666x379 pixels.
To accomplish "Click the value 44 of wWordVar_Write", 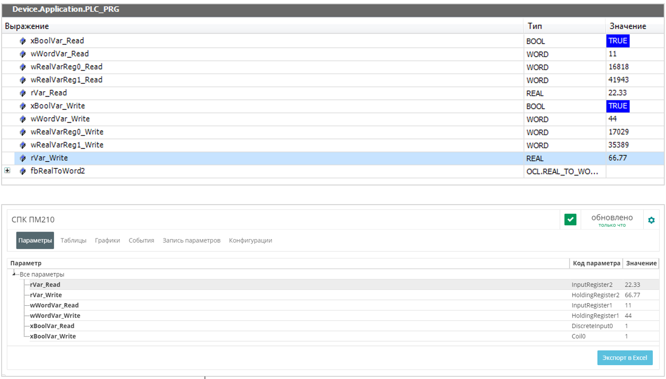I will click(x=613, y=119).
